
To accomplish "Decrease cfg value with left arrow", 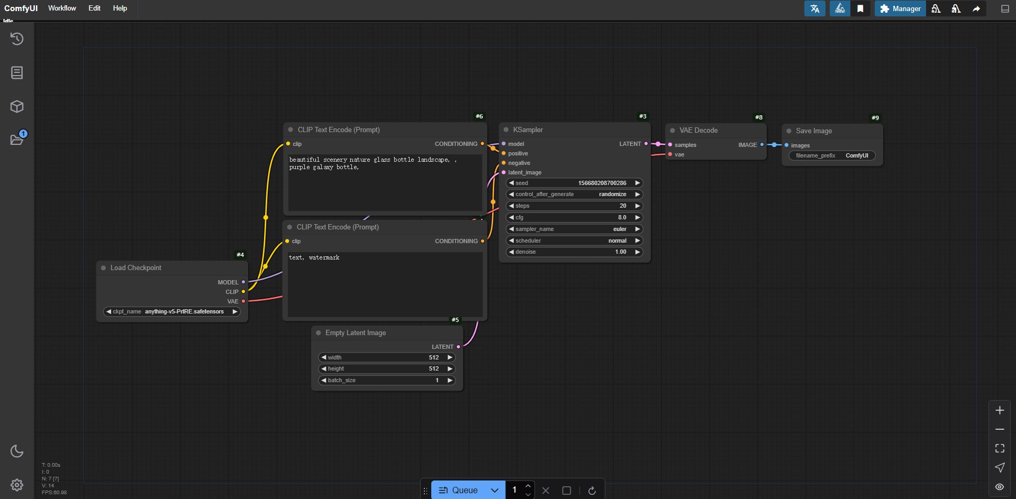I will (x=511, y=217).
